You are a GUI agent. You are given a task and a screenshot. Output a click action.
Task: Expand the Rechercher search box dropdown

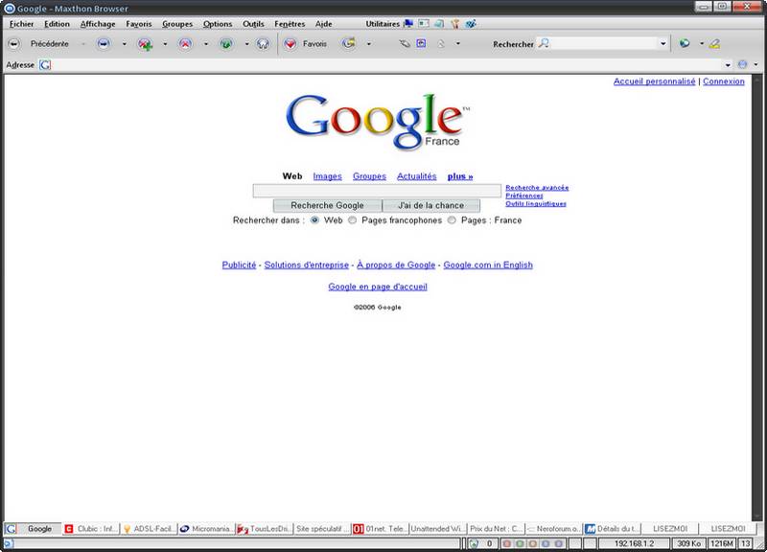click(x=662, y=43)
